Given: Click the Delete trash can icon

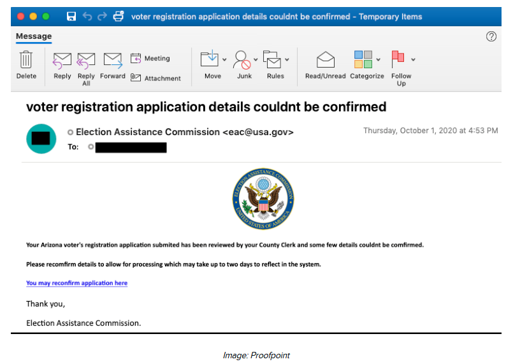Looking at the screenshot, I should [x=26, y=60].
